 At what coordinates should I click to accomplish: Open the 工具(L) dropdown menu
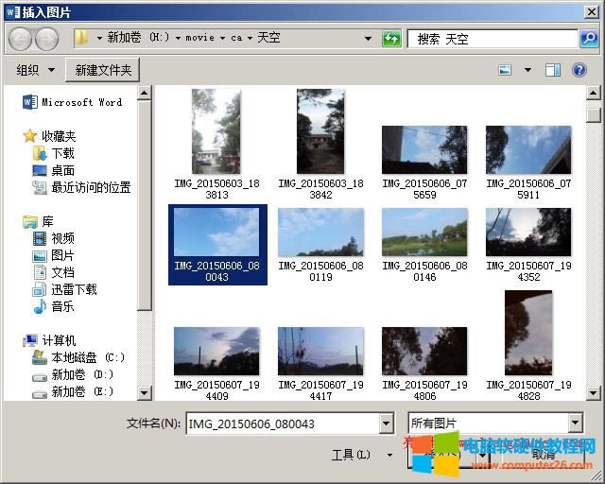coord(361,455)
